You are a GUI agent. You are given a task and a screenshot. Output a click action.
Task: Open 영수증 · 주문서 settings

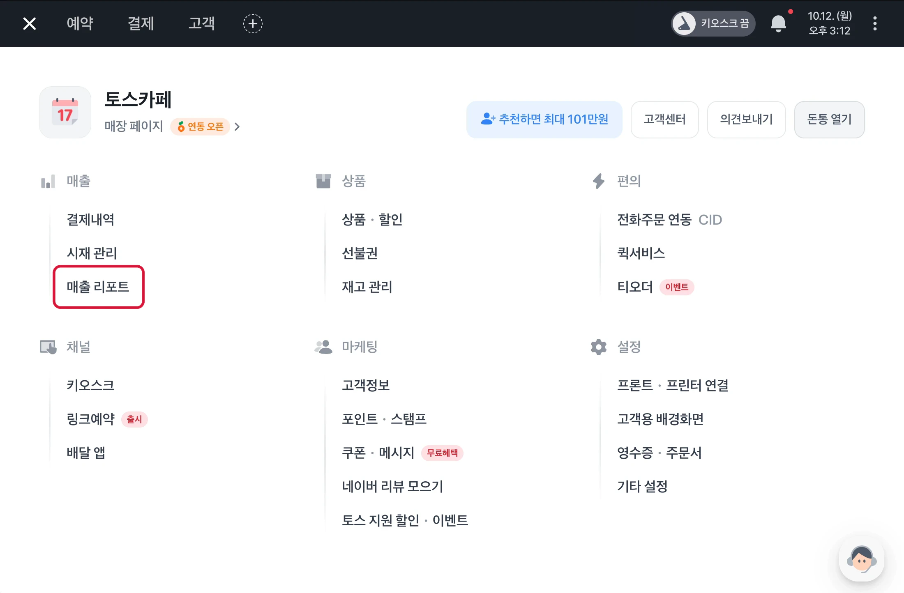[x=659, y=453]
